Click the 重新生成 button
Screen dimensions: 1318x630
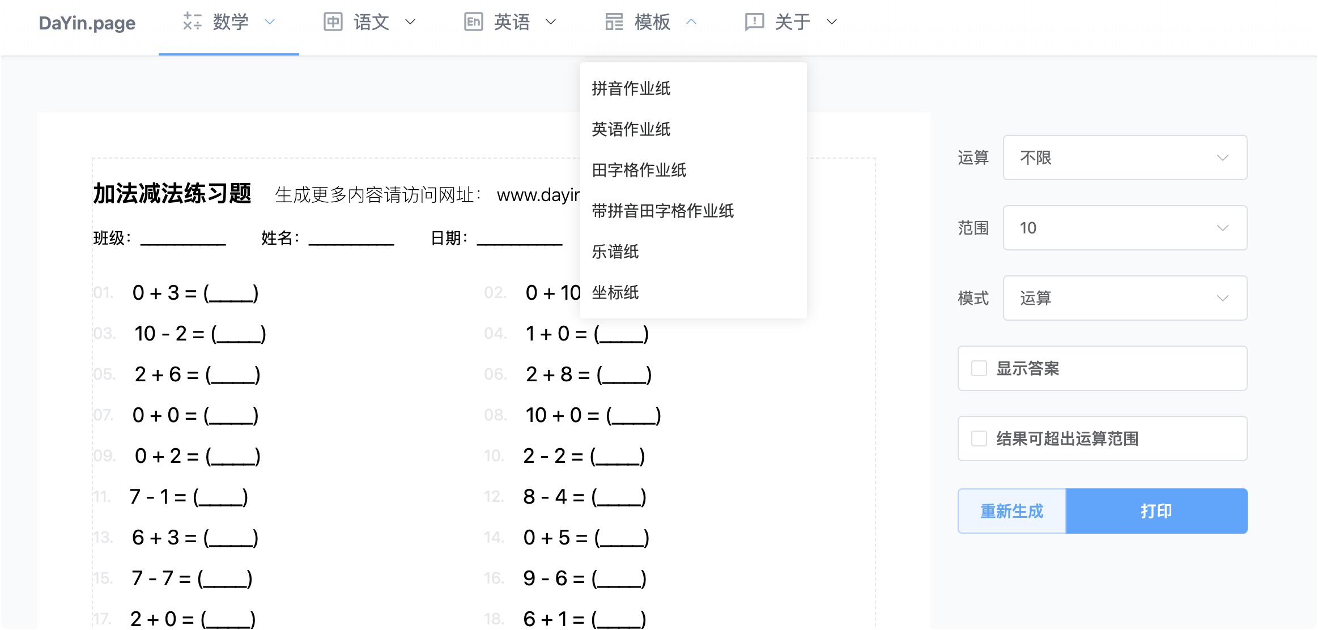coord(1012,511)
